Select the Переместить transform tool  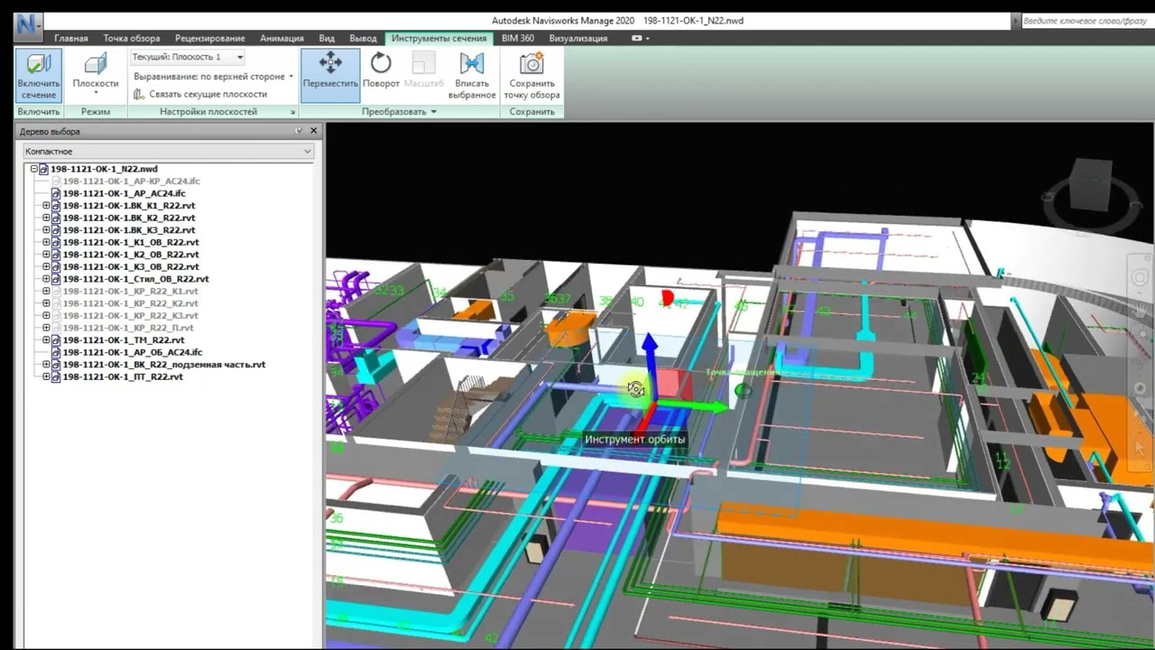tap(330, 75)
